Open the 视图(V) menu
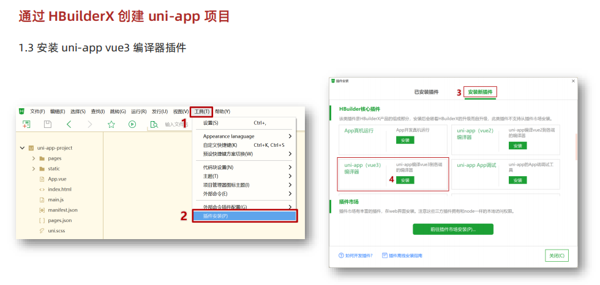Viewport: 600px width, 285px height. [x=181, y=111]
